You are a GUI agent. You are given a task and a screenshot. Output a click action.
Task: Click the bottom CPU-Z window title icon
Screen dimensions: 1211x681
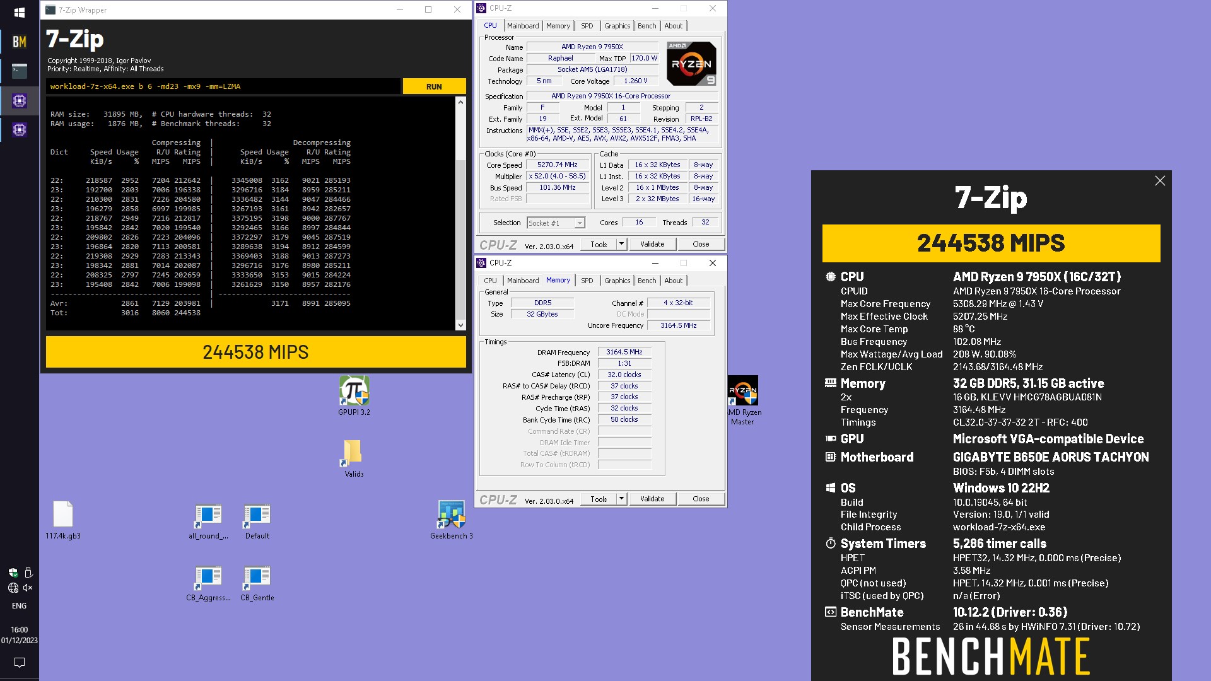(482, 263)
